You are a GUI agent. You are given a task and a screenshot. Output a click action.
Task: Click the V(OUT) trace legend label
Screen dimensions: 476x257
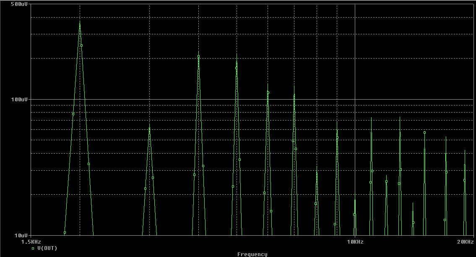(47, 248)
